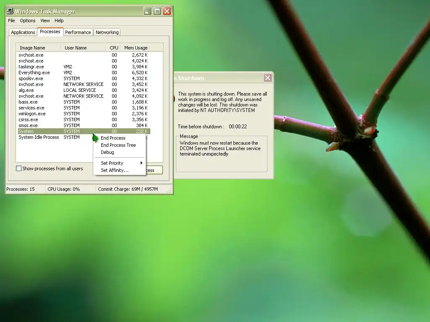Select Set Affinity... in context menu
This screenshot has height=322, width=430.
point(119,170)
